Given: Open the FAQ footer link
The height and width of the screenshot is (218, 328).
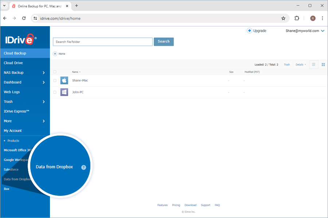Looking at the screenshot, I should click(x=217, y=205).
